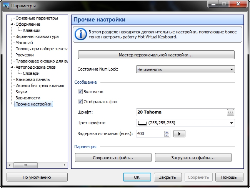Collapse the 'Автоподсказка слов' tree node
Image resolution: width=250 pixels, height=188 pixels.
point(12,67)
